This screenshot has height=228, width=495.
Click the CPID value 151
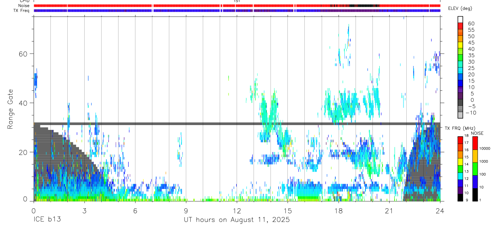click(237, 1)
